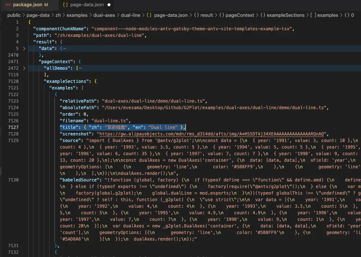Expand the folded "allDemos" array chevron
Screen dimensions: 361x257
(x=24, y=68)
